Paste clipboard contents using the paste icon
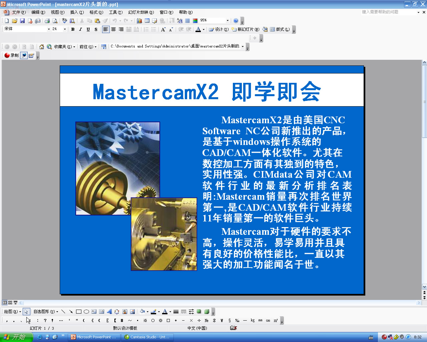This screenshot has height=342, width=427. (x=97, y=21)
